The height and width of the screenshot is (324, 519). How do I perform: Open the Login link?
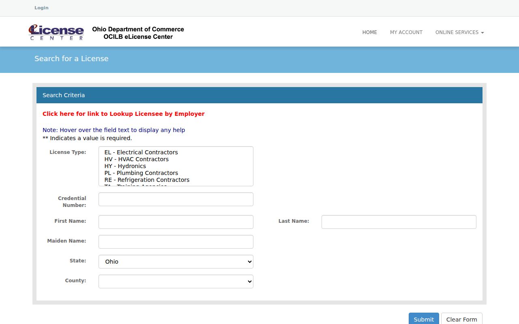(x=41, y=8)
